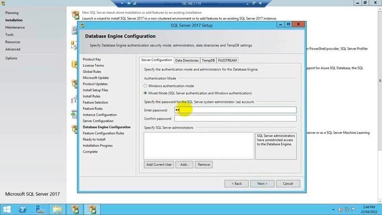382x215 pixels.
Task: Click the Feature Configuration Rules step
Action: pyautogui.click(x=103, y=133)
